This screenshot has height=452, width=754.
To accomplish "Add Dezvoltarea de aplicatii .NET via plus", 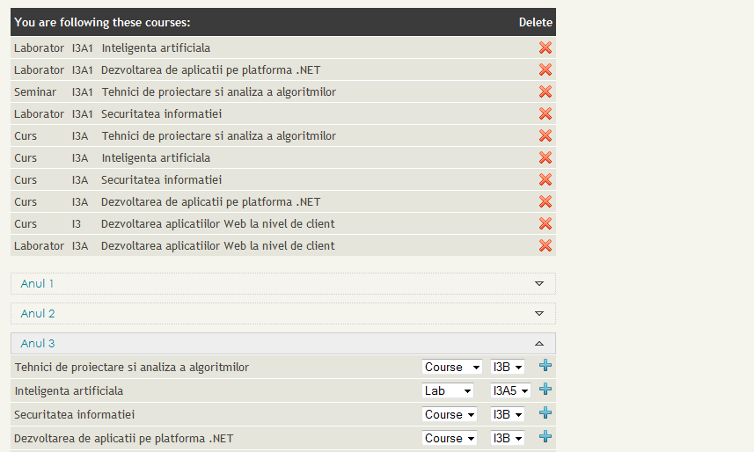I will point(545,437).
